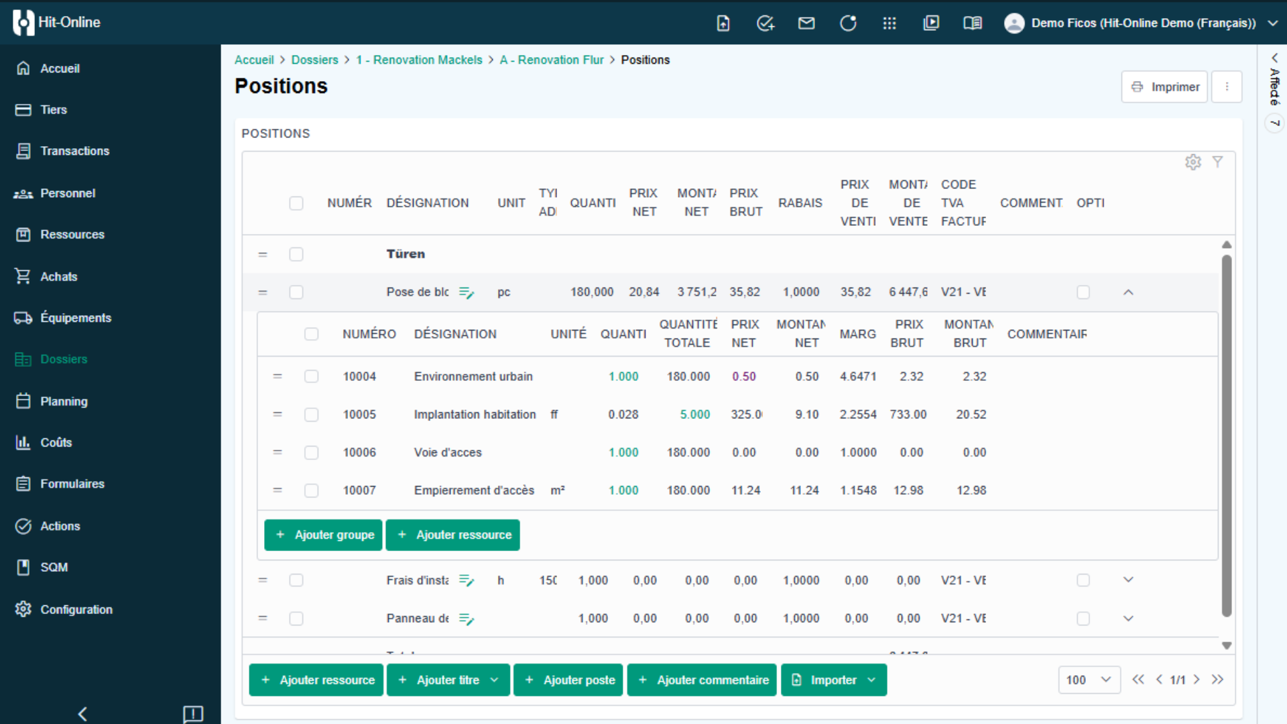This screenshot has width=1287, height=724.
Task: Check the Empierrement d'accès row checkbox
Action: coord(312,491)
